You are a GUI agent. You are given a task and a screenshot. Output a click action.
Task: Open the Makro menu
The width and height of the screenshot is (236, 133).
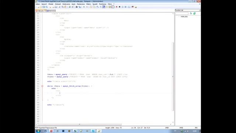[88, 4]
